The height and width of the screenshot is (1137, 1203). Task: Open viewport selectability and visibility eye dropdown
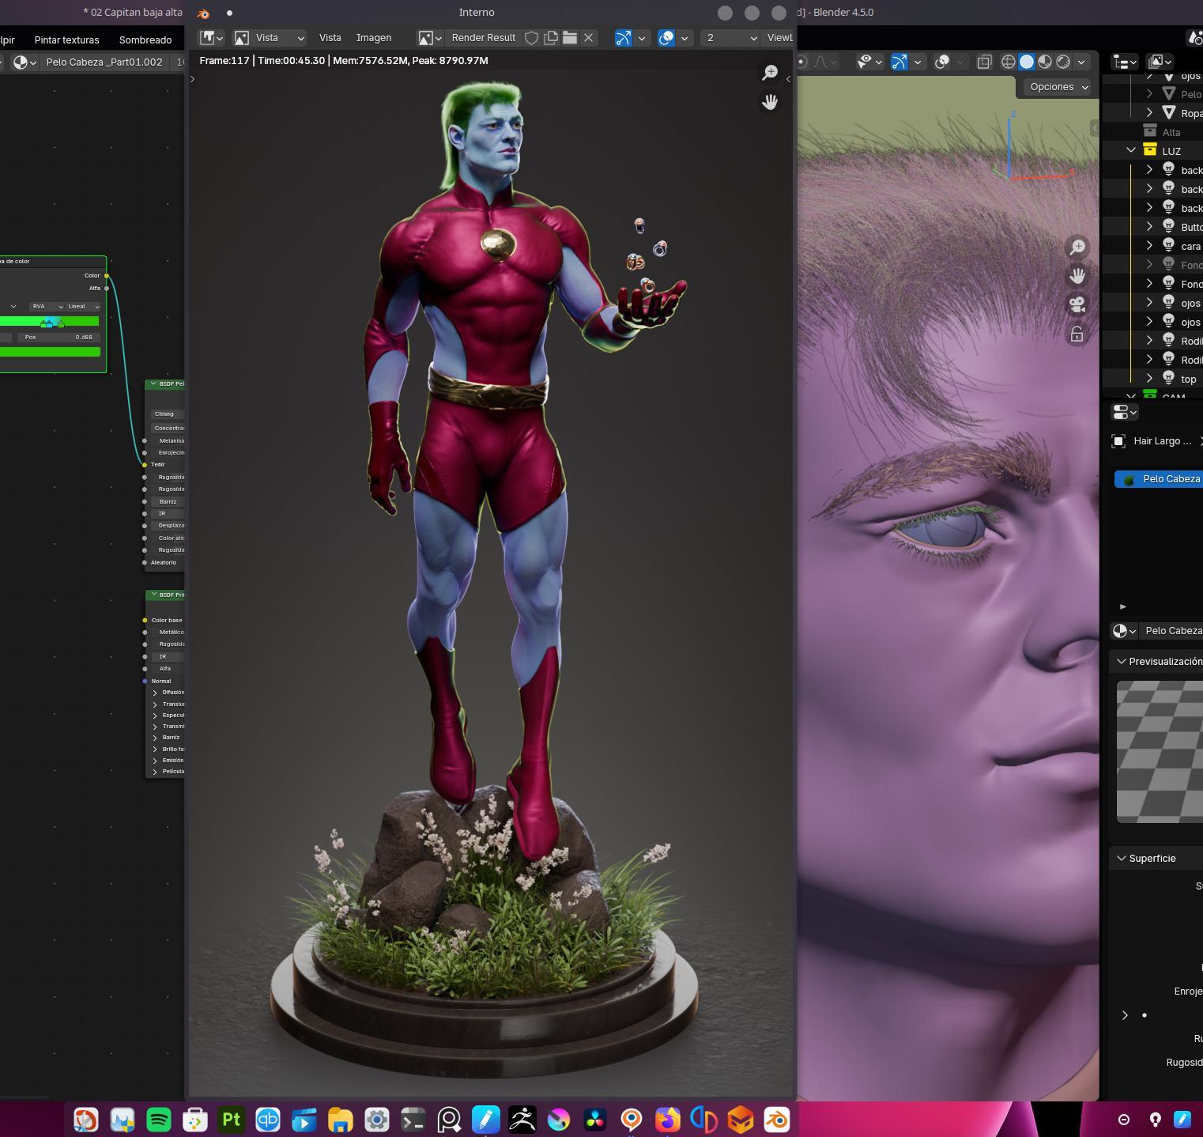[x=870, y=62]
